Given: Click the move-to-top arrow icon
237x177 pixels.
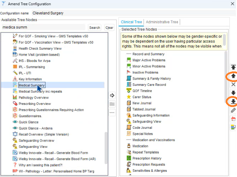Looking at the screenshot, I should tap(233, 67).
